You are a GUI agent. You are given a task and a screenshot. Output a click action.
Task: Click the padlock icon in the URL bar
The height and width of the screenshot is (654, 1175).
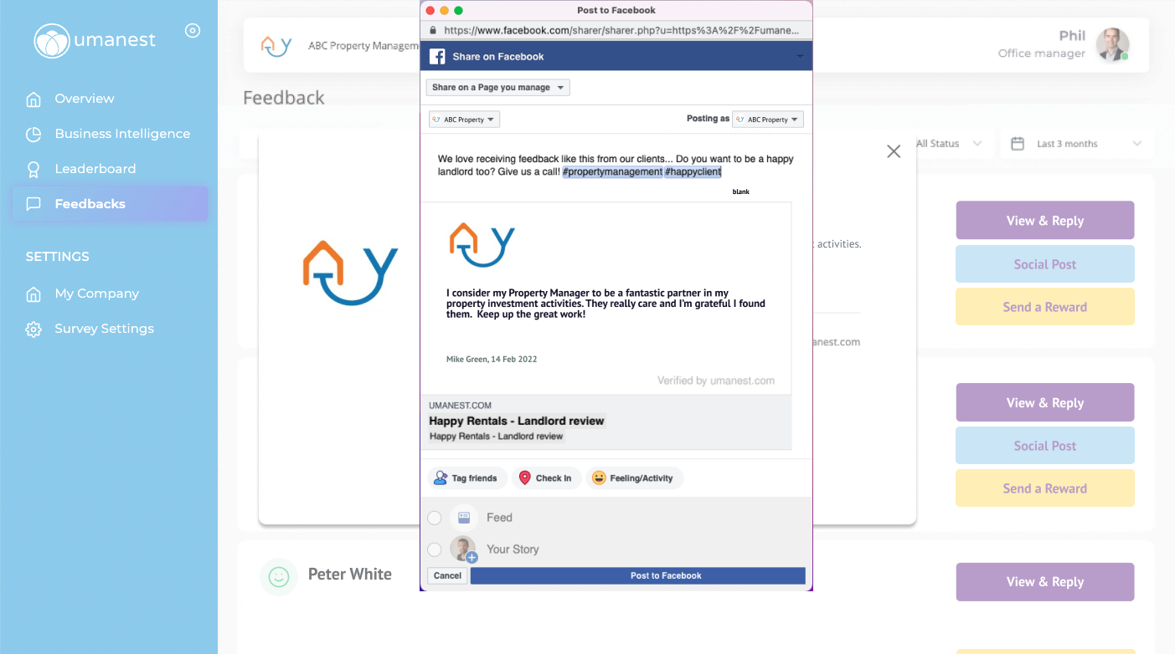[x=433, y=30]
